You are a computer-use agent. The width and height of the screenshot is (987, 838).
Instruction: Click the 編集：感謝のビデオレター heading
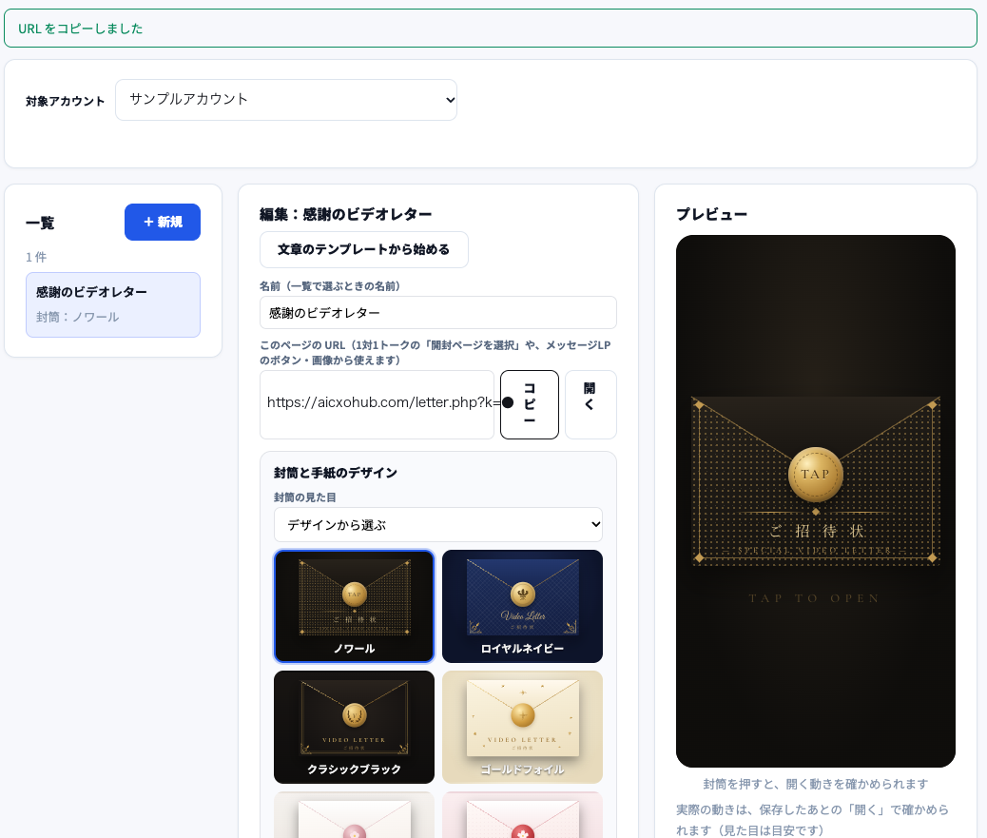click(x=345, y=214)
